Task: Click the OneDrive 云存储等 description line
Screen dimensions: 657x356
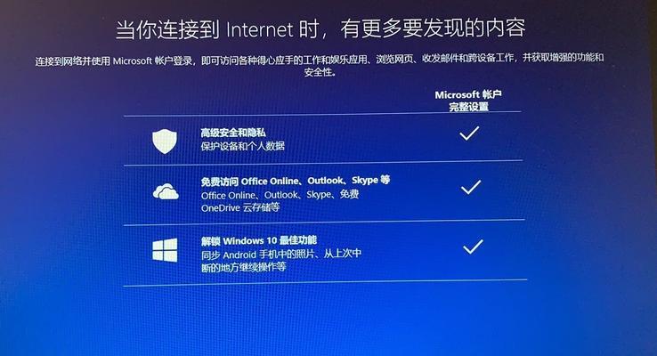Action: [x=240, y=207]
